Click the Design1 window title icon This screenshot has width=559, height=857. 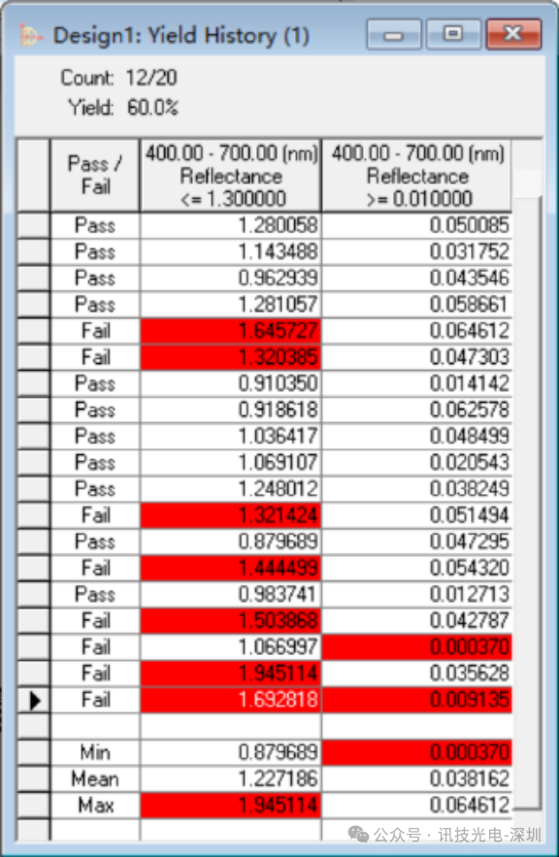[31, 35]
